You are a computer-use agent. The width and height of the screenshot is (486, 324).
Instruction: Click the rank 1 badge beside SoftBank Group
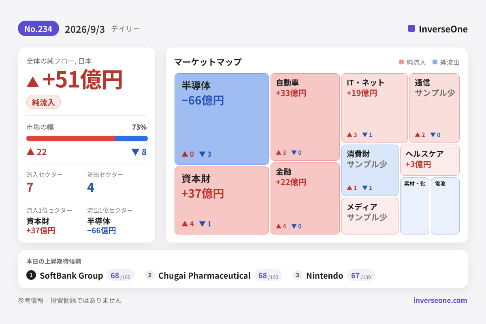click(31, 275)
